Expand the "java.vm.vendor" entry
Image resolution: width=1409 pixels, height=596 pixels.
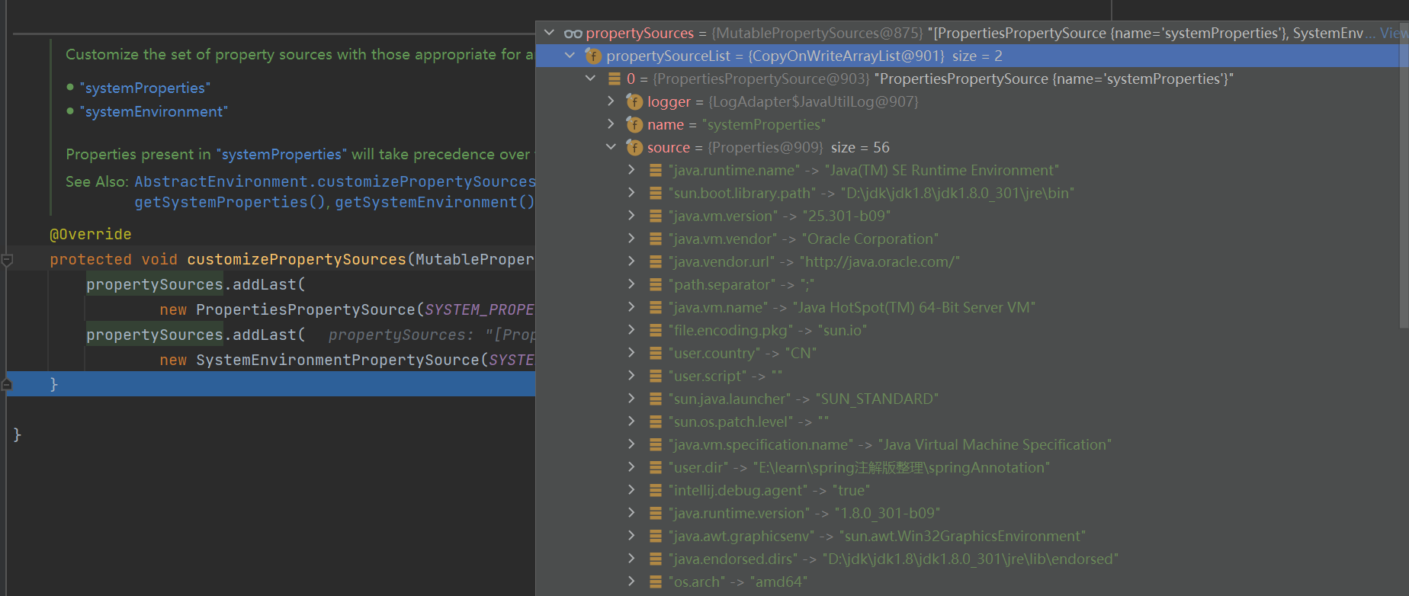point(631,239)
